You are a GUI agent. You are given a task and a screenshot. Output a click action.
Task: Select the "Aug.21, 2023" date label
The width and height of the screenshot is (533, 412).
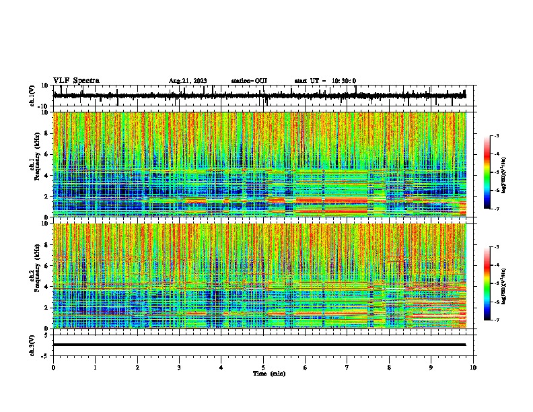[188, 81]
